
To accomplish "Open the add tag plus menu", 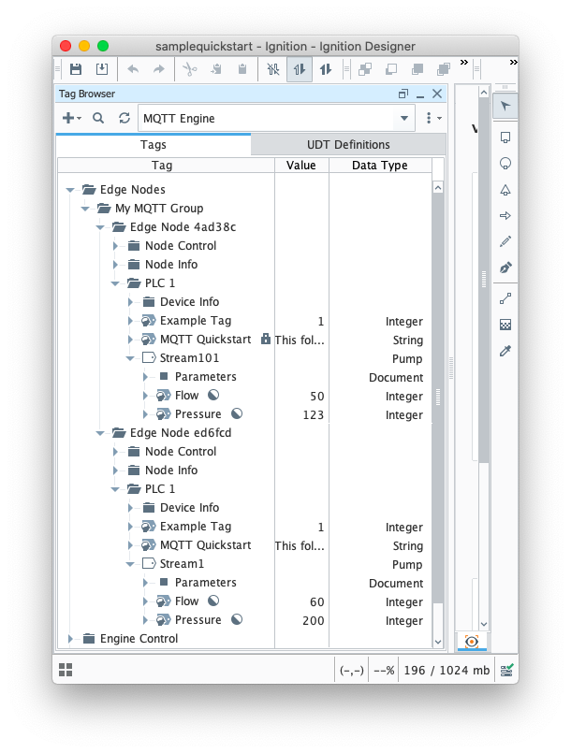I will [x=72, y=118].
